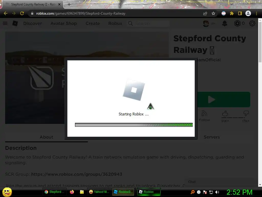The image size is (262, 197).
Task: Focus the Roblox search field
Action: click(149, 23)
